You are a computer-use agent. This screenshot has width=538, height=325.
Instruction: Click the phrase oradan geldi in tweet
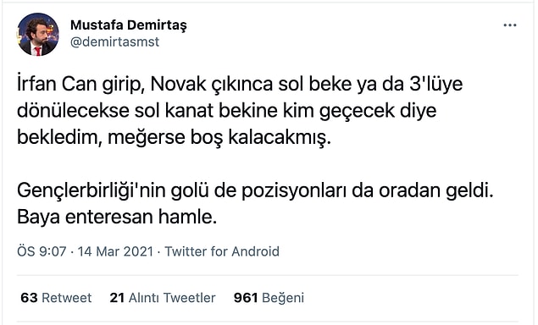tap(436, 190)
